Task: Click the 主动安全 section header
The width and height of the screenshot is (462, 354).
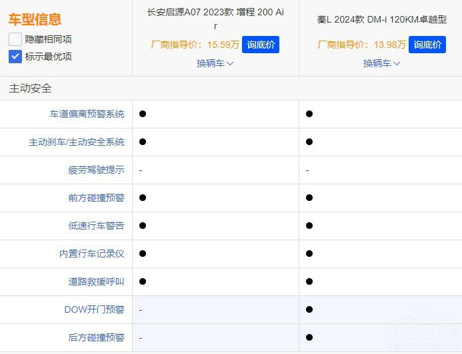Action: (x=31, y=88)
